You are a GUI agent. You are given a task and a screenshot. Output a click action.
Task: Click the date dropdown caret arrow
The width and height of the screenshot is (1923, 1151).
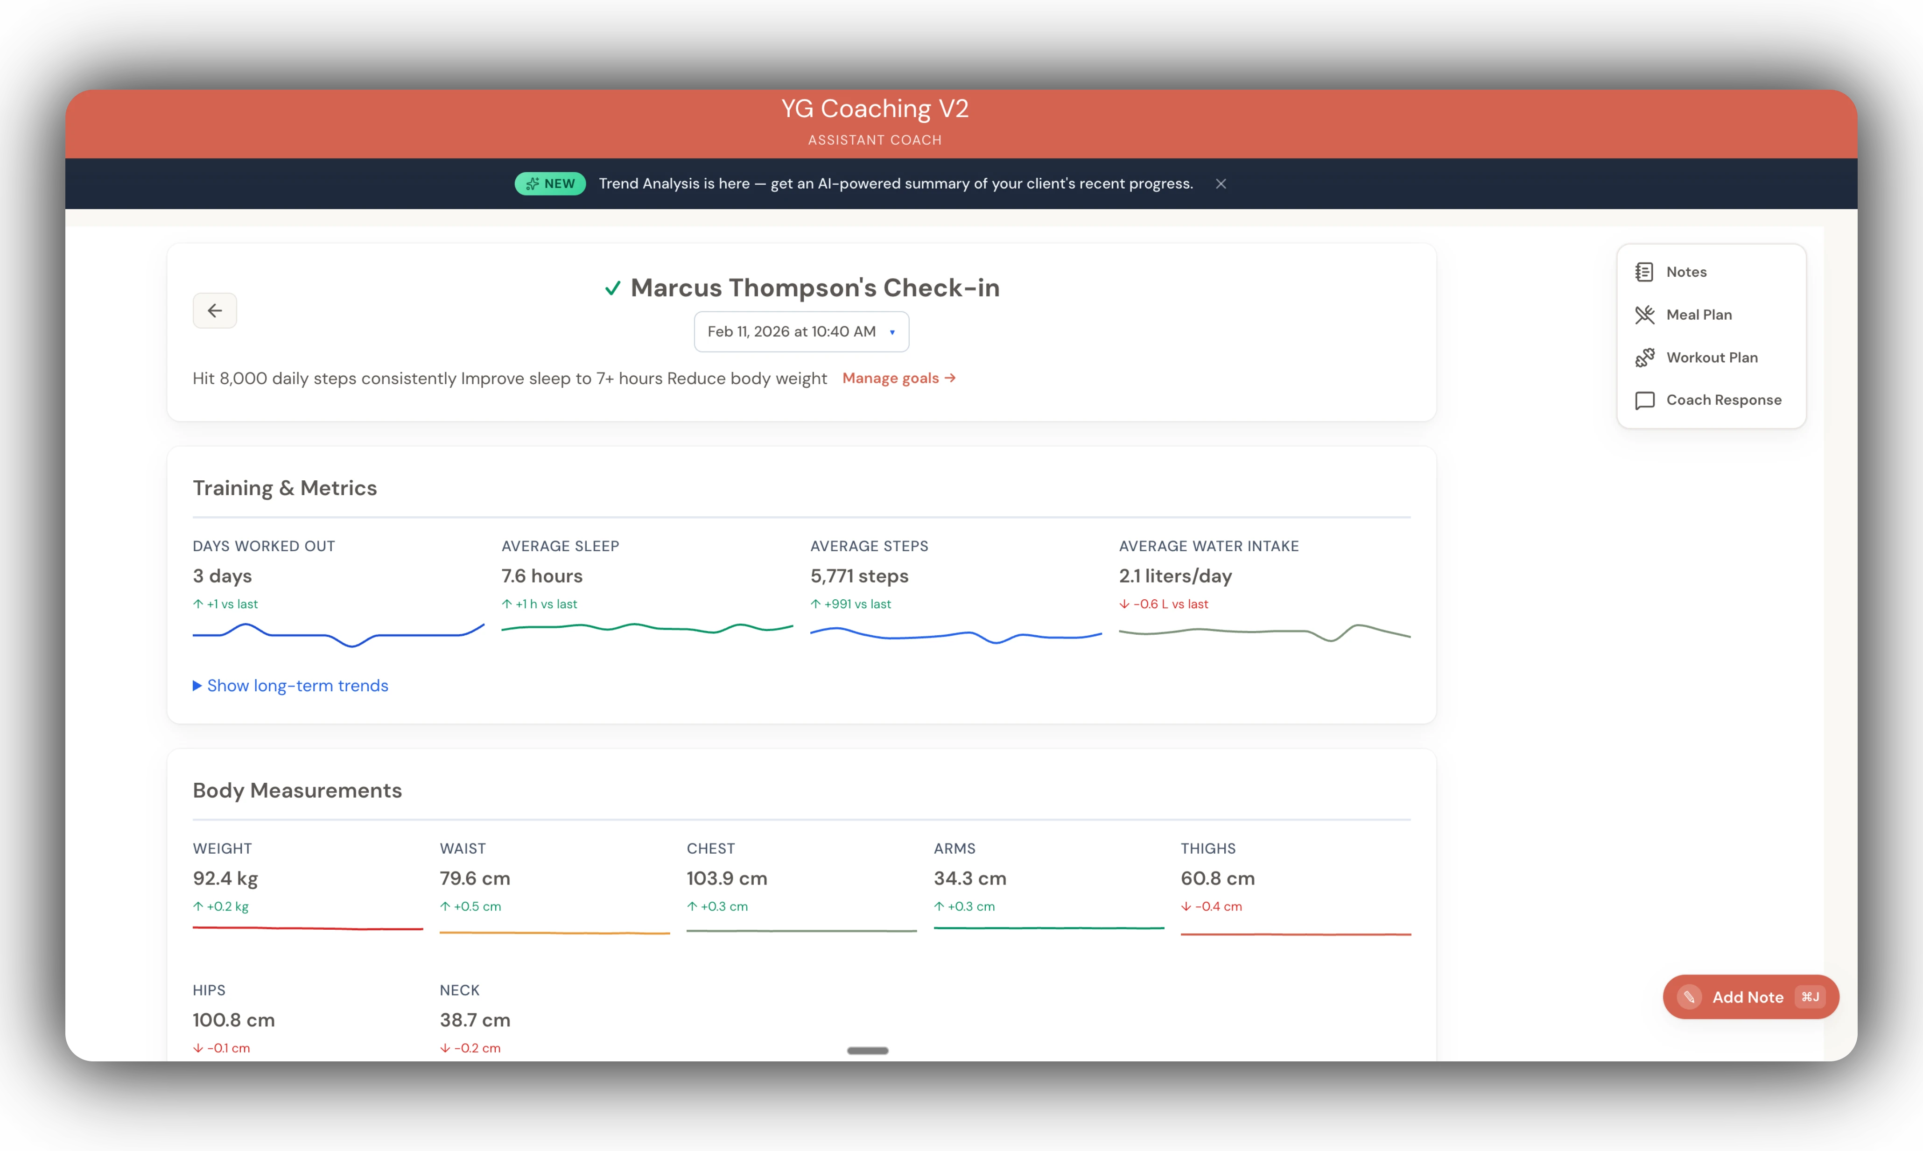pos(892,333)
